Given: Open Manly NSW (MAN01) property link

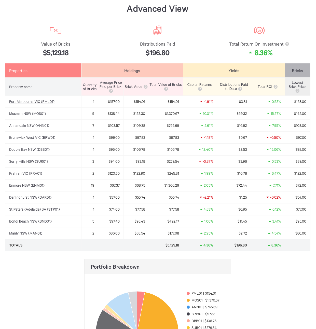Looking at the screenshot, I should (26, 233).
